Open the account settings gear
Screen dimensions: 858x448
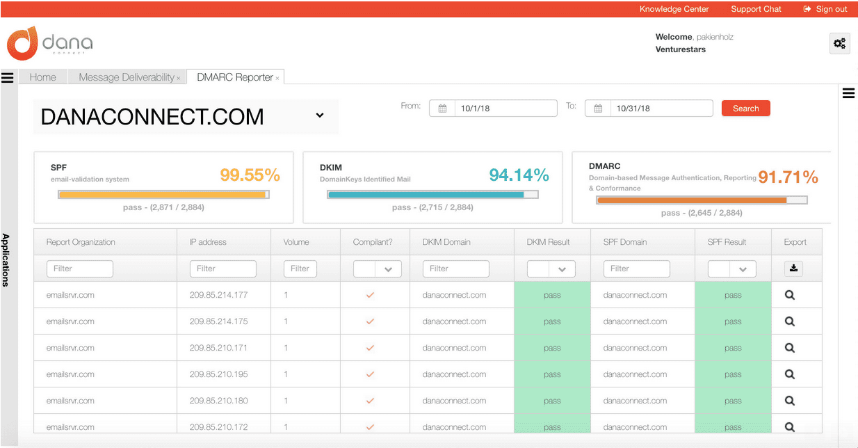pos(839,43)
